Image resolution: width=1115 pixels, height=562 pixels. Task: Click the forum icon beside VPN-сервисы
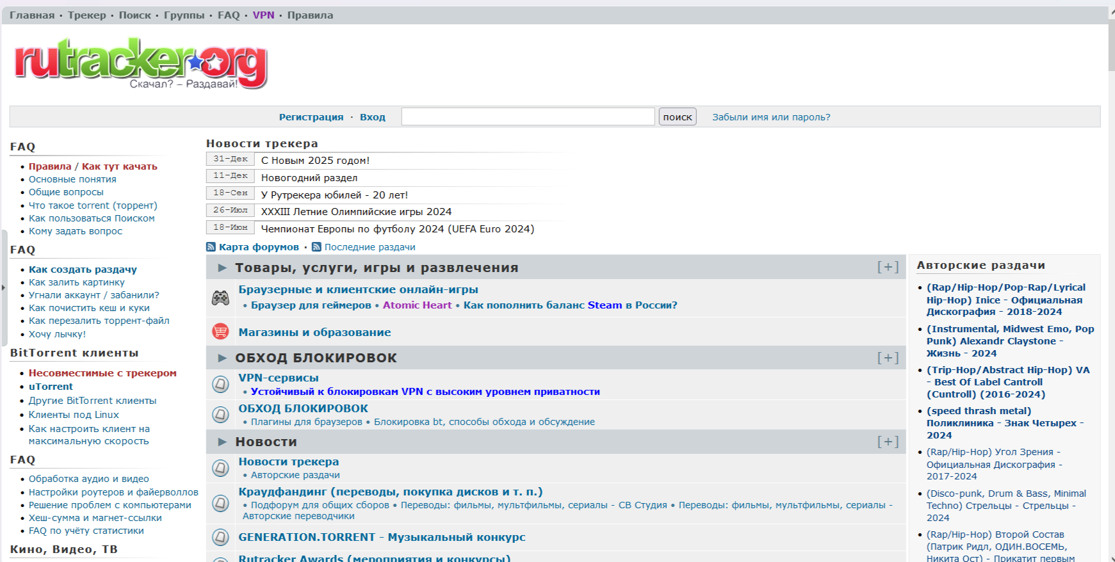[220, 384]
